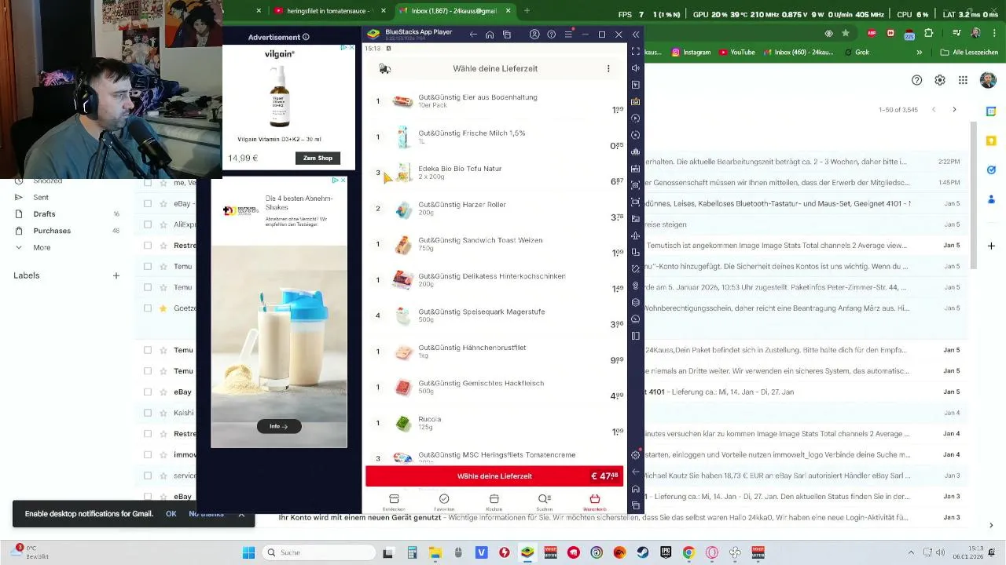1006x565 pixels.
Task: Select Gut&Günstig Gemischtes Hackfleisch item
Action: [x=495, y=388]
